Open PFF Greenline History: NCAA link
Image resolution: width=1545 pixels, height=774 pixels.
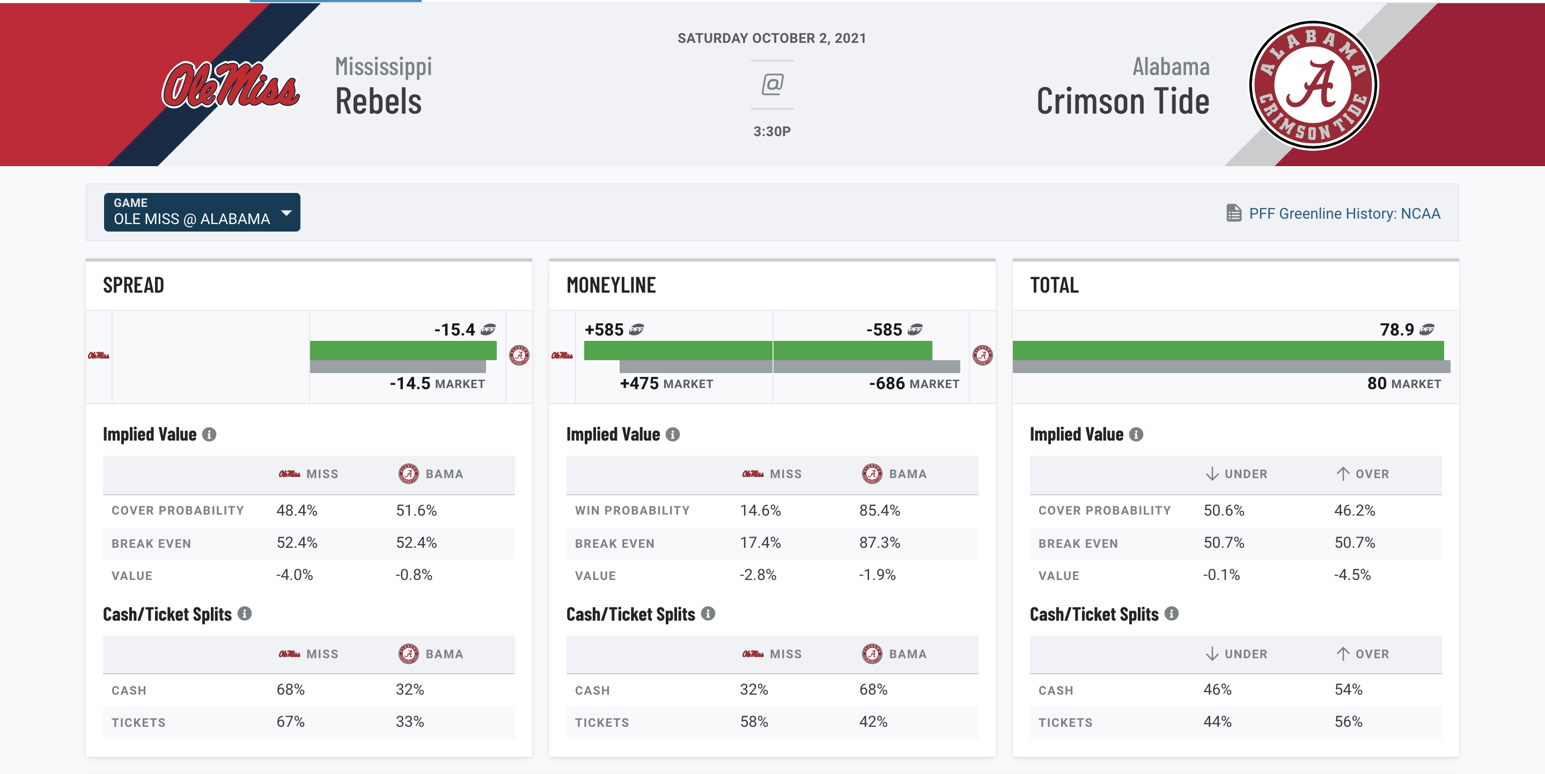click(1344, 213)
